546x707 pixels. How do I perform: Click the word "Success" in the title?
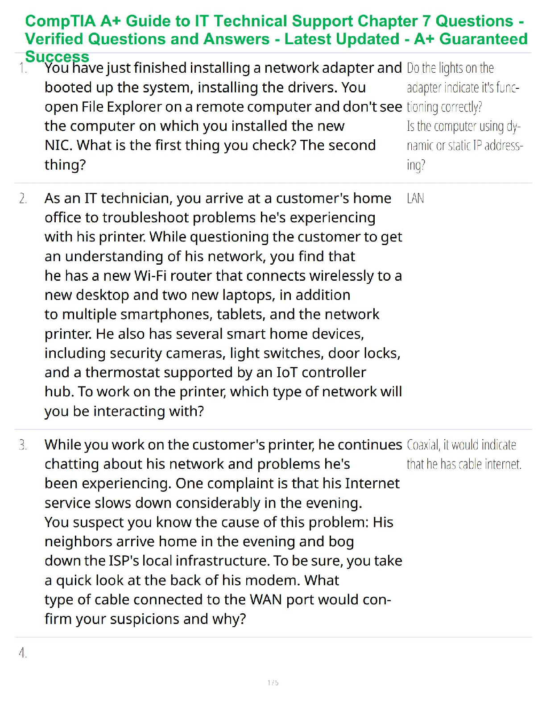click(x=57, y=57)
